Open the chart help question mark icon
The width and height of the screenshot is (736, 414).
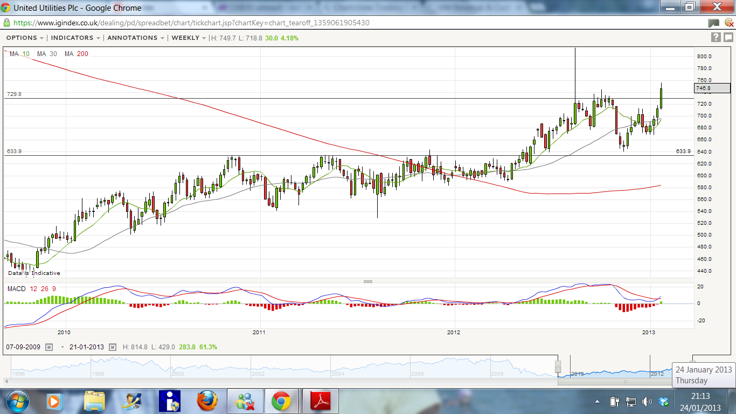tap(716, 37)
